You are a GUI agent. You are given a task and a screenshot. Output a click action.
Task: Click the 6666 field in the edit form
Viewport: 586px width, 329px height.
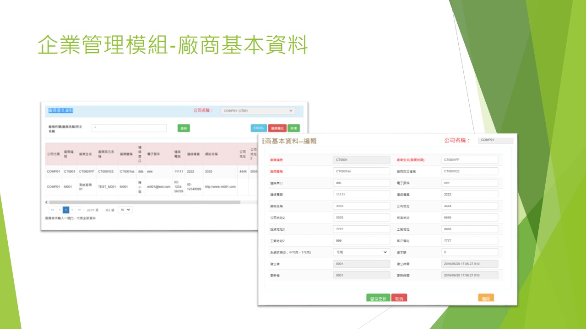(x=470, y=218)
